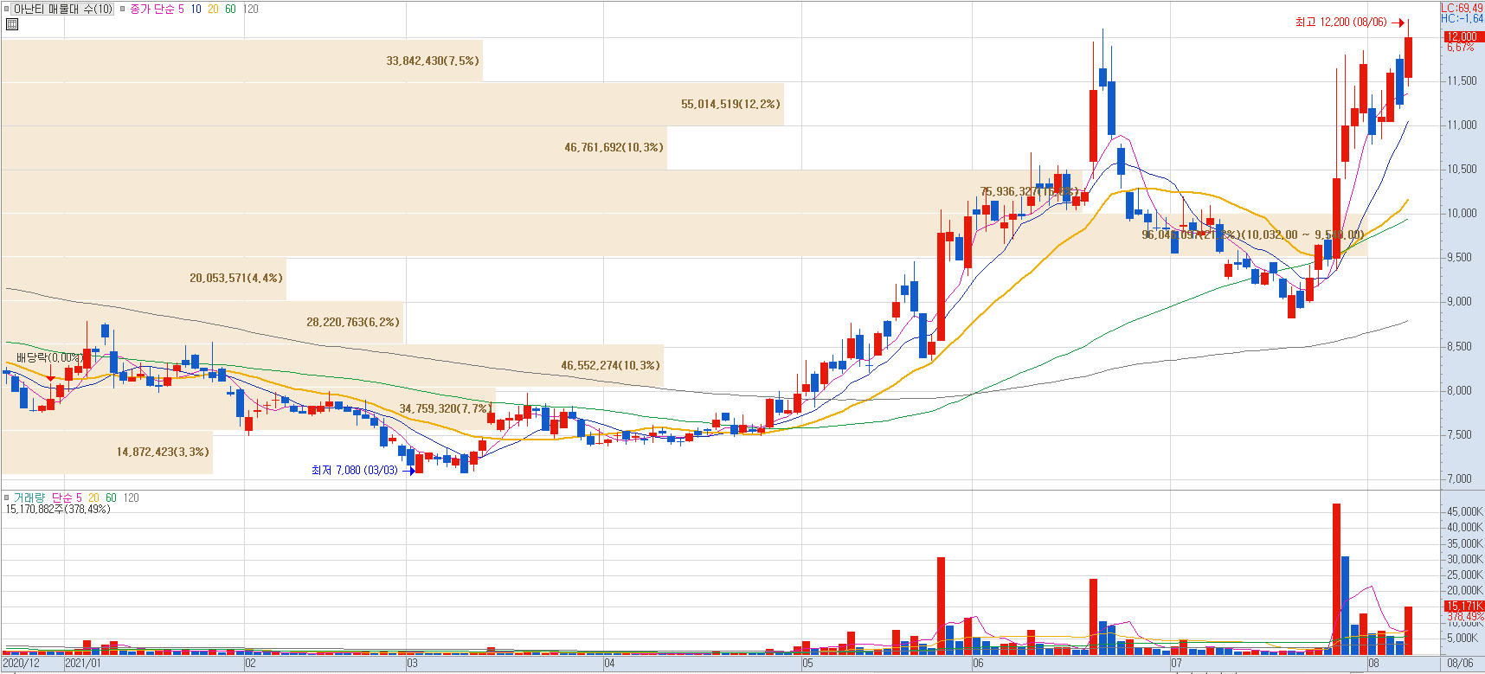Select the blue 10-day moving average label
This screenshot has height=674, width=1485.
pos(196,10)
